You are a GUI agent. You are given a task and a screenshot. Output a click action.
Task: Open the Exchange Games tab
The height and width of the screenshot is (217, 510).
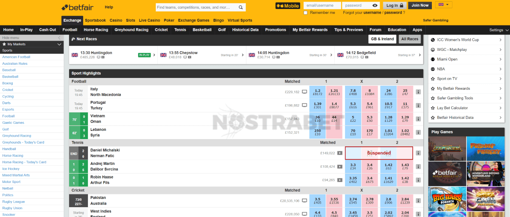194,21
